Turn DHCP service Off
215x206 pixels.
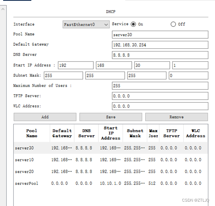173,24
